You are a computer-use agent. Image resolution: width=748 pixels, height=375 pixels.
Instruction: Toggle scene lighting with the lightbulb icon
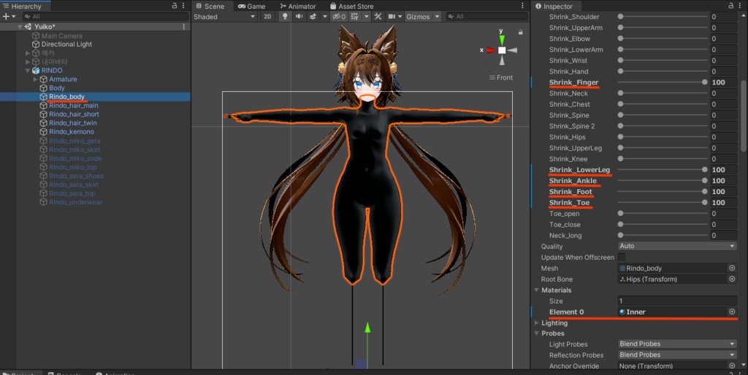[x=286, y=17]
